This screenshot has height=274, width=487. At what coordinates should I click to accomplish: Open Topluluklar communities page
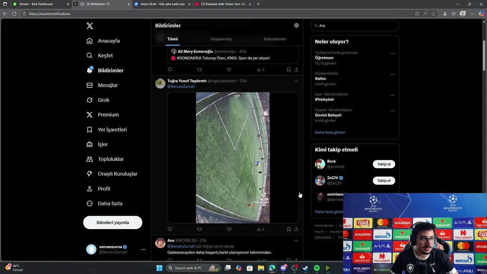pyautogui.click(x=105, y=159)
